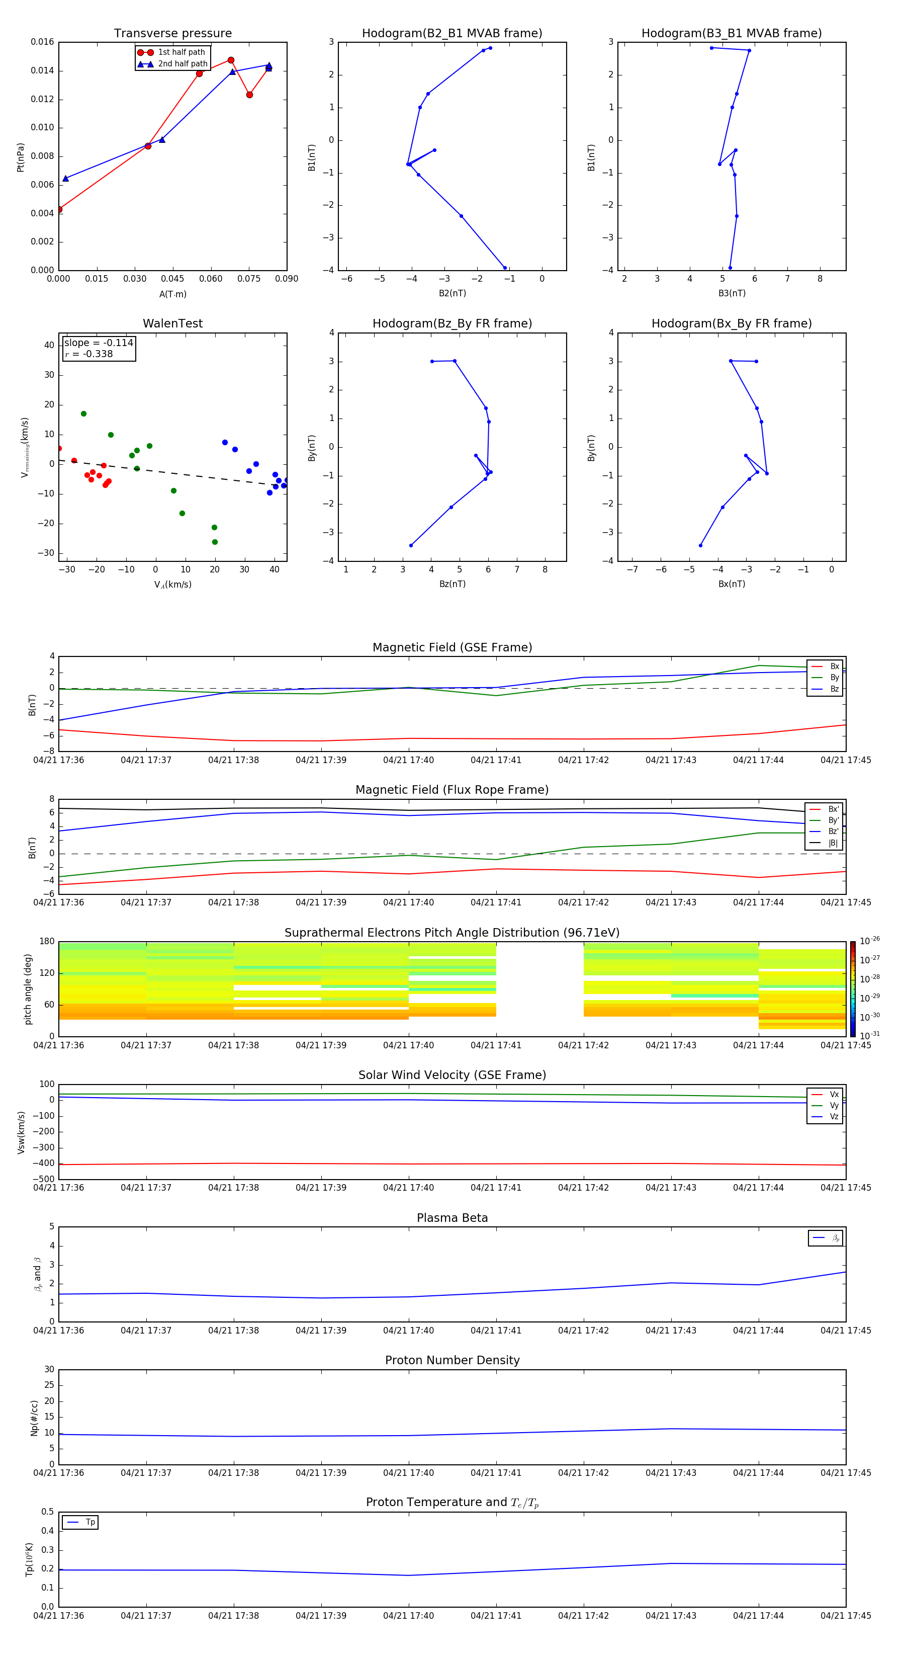Click the pitch angle spectrogram colorbar

point(852,989)
